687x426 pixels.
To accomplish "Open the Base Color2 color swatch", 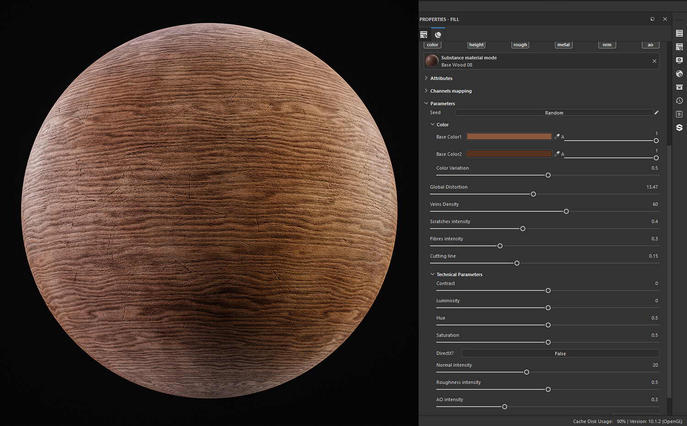I will click(x=509, y=154).
